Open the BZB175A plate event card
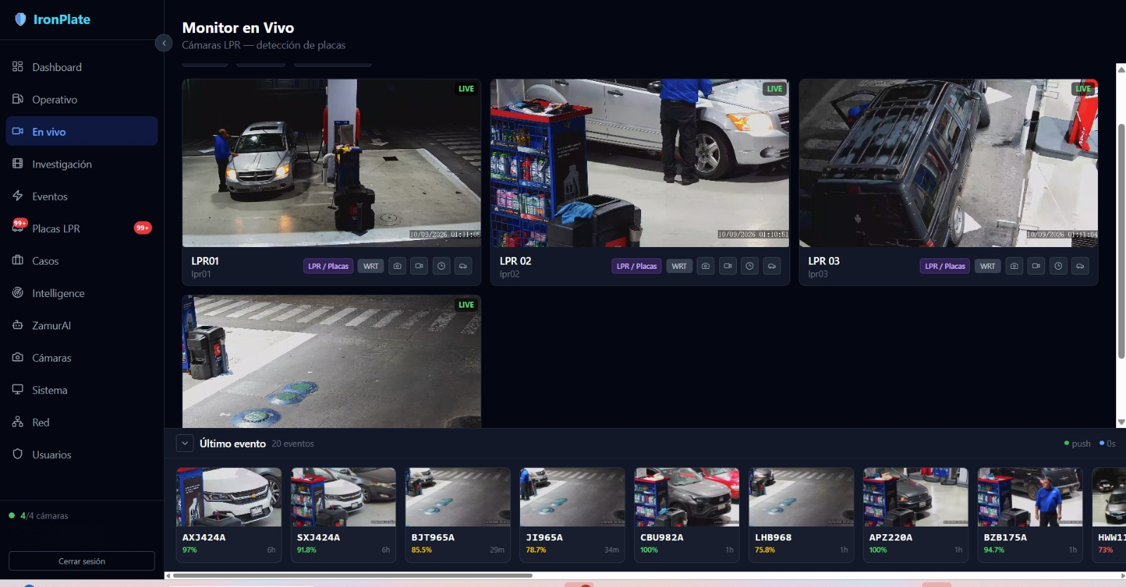Image resolution: width=1126 pixels, height=587 pixels. 1030,515
